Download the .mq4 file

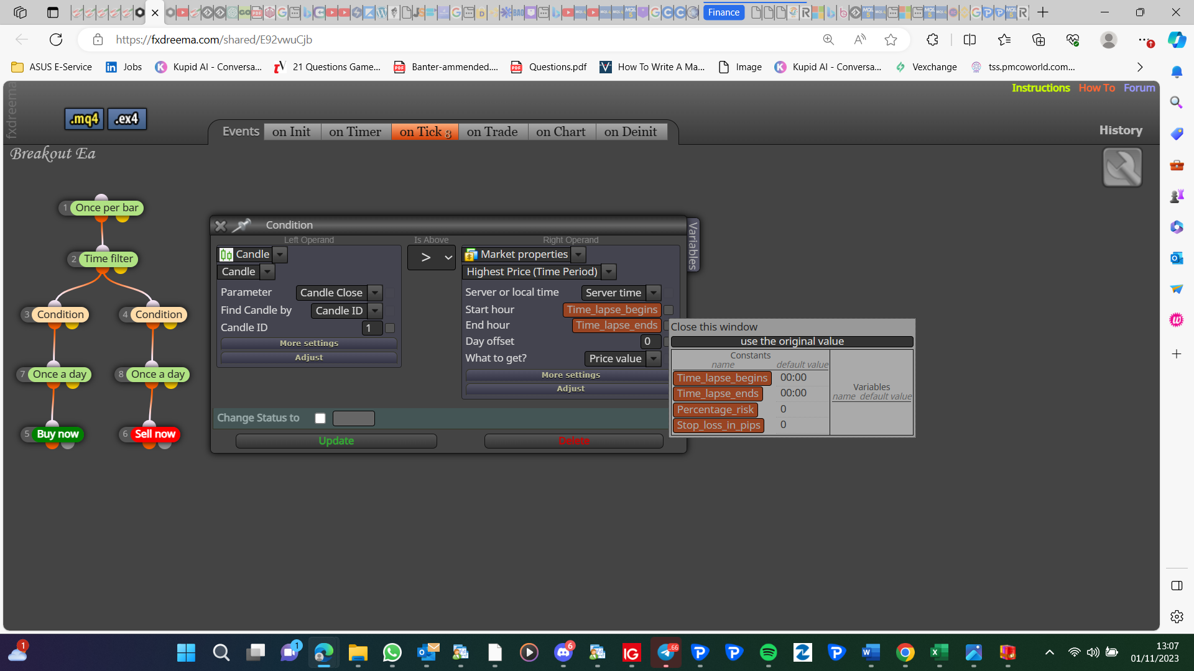84,119
